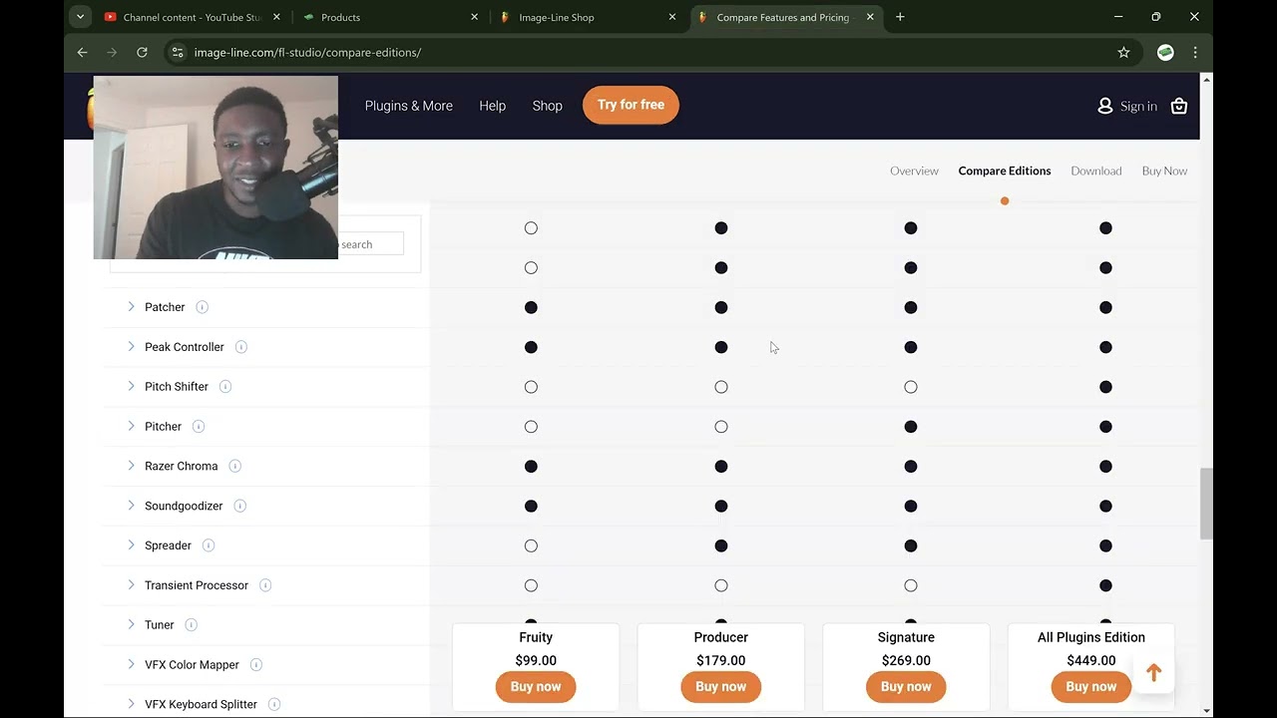
Task: Open Plugins & More menu
Action: pos(409,106)
